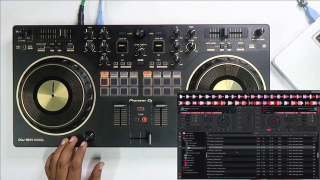Toggle headphone cue channel 1 button
This screenshot has height=180, width=320.
[137, 119]
